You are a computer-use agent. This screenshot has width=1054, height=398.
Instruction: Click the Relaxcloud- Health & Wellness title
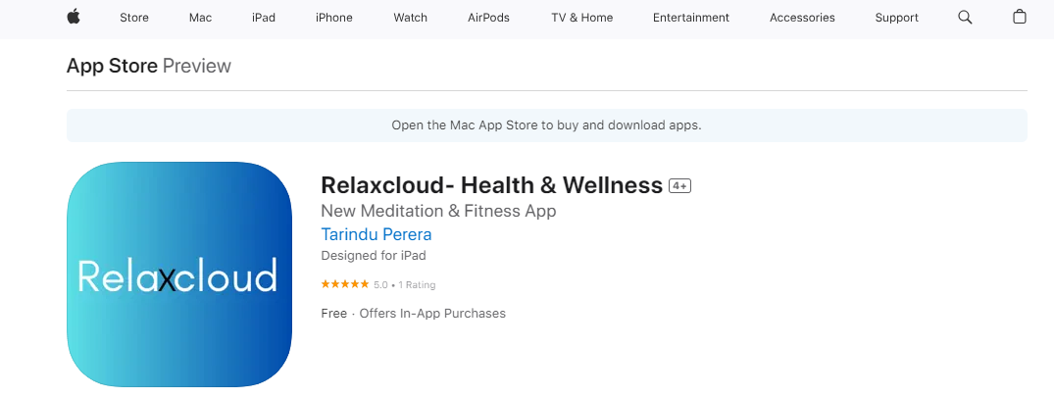click(x=492, y=184)
